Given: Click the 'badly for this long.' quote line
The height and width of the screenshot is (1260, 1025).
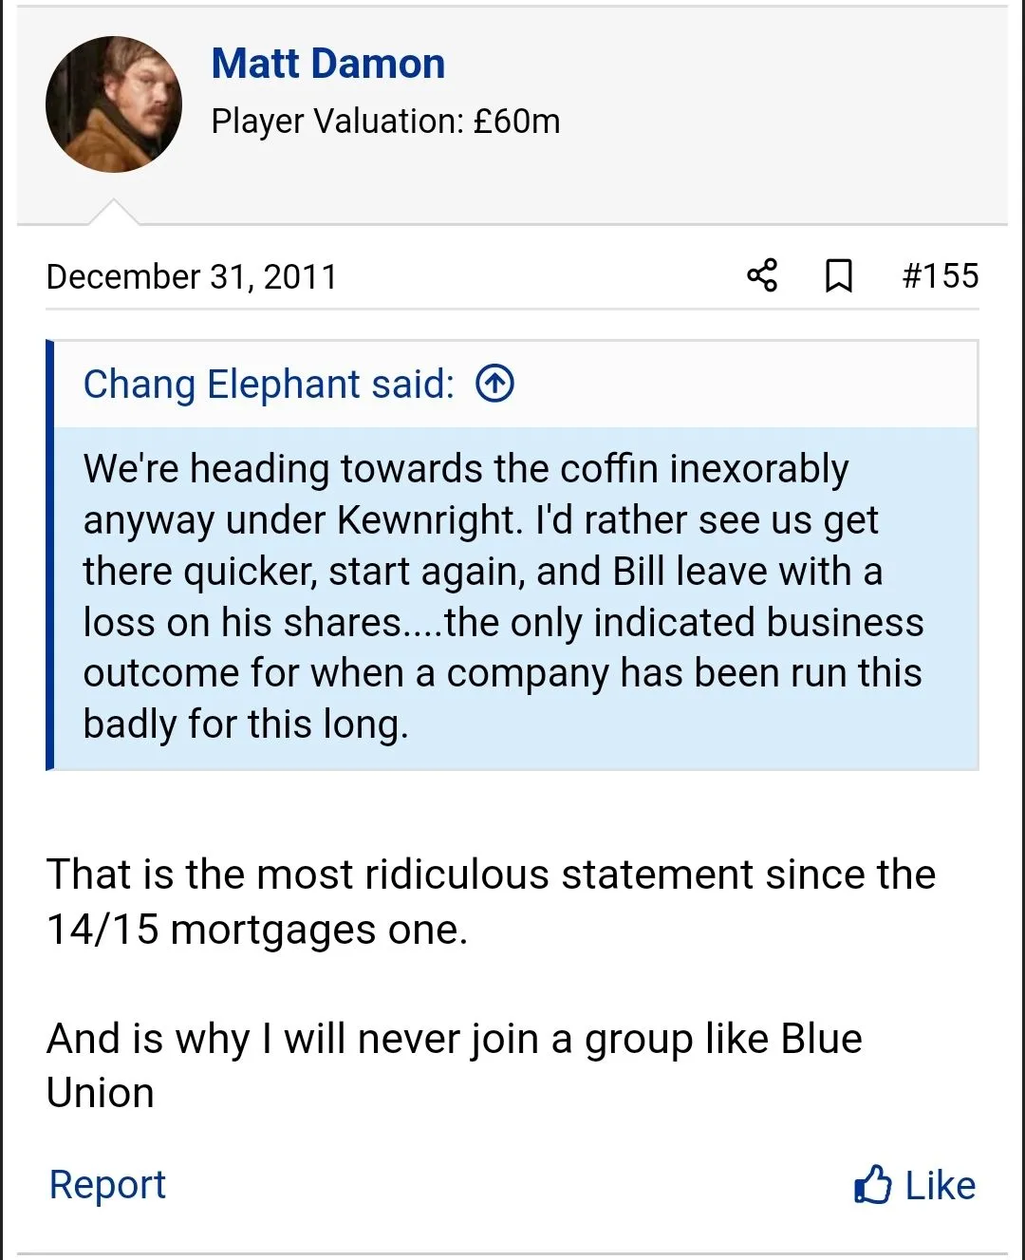Looking at the screenshot, I should click(x=246, y=724).
